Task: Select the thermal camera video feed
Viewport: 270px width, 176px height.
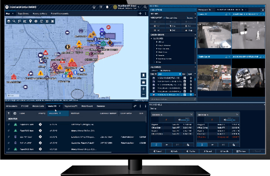Action: pos(248,35)
